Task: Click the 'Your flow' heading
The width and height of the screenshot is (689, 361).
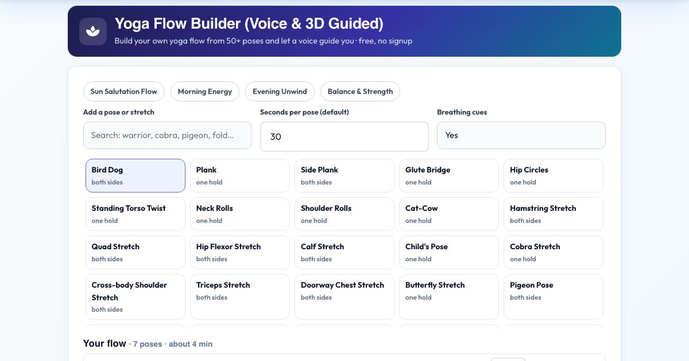Action: click(x=104, y=343)
